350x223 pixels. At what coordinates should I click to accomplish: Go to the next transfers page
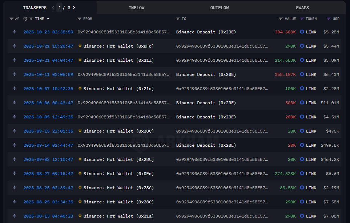coord(74,8)
